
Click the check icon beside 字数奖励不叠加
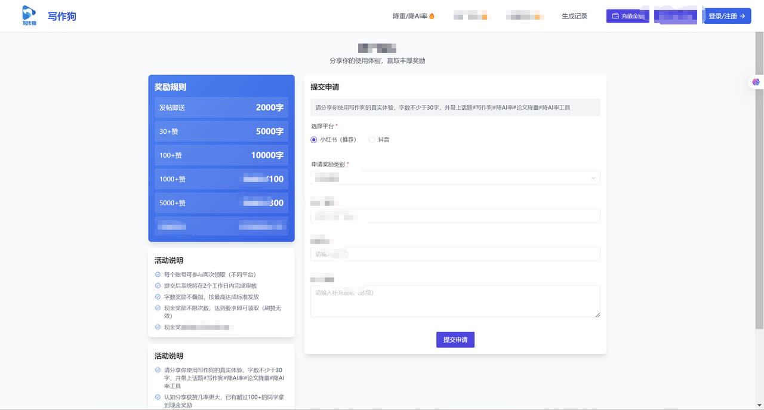tap(158, 297)
